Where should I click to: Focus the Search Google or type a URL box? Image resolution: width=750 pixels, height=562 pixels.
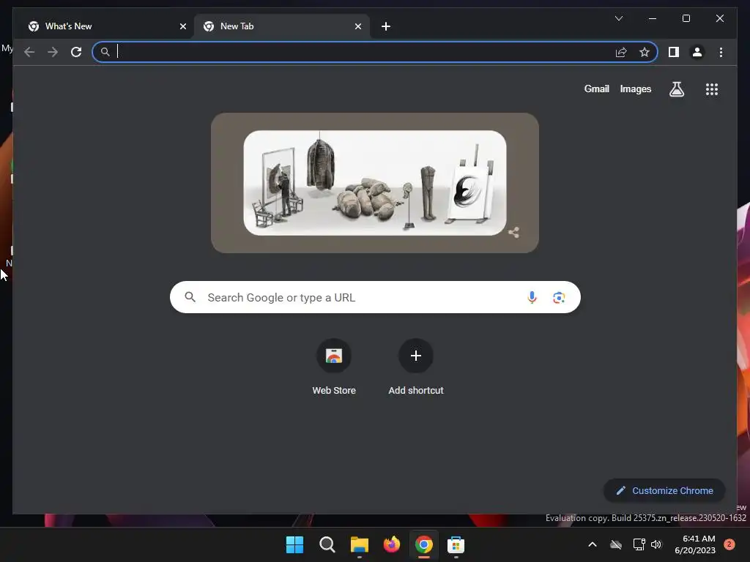[x=375, y=297]
